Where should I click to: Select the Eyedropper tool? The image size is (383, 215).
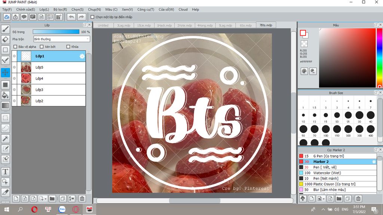point(5,192)
